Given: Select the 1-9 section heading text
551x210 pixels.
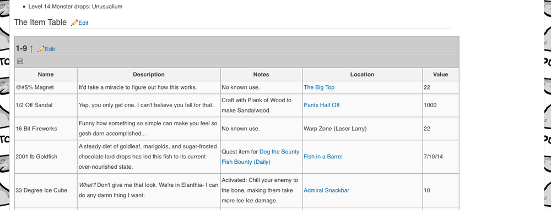Looking at the screenshot, I should click(21, 48).
